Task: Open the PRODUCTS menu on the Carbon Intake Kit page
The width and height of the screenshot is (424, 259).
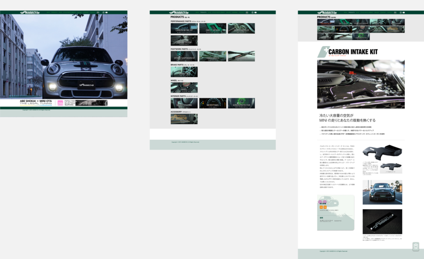Action: coord(351,13)
